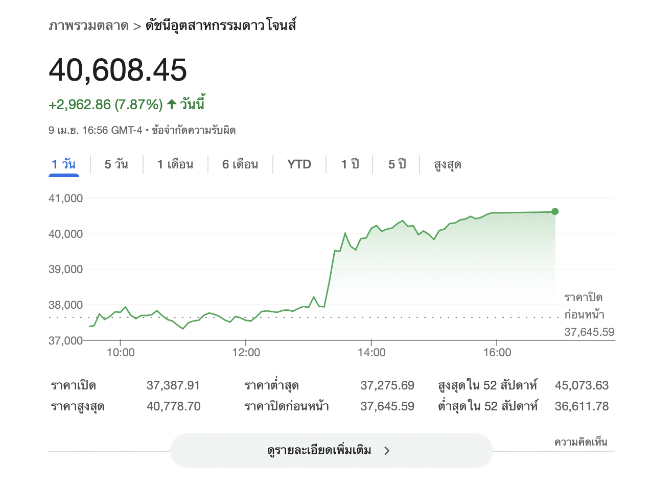Select the 1 เดือน chart view
Image resolution: width=651 pixels, height=490 pixels.
(175, 164)
